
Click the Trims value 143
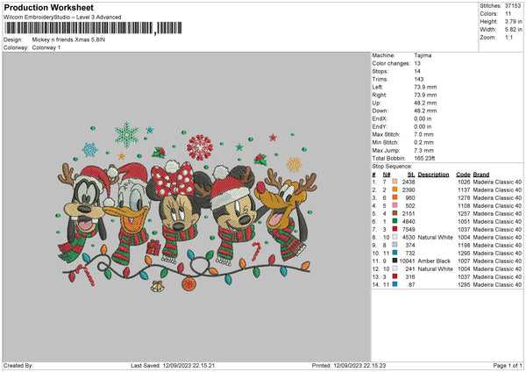pyautogui.click(x=419, y=79)
